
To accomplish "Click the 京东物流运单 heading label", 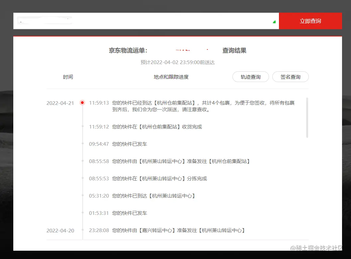I will click(x=128, y=50).
